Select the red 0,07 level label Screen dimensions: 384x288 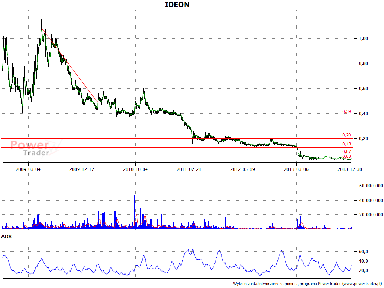point(346,151)
